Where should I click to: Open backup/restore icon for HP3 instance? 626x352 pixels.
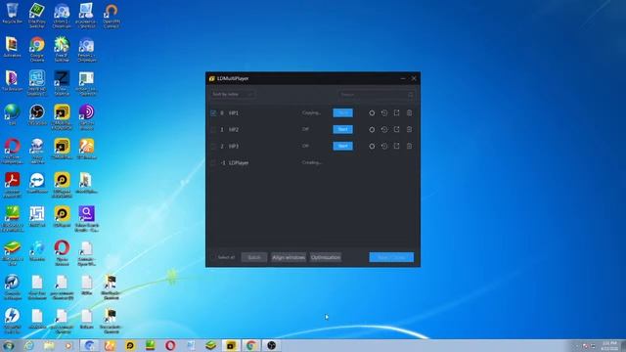(x=384, y=146)
